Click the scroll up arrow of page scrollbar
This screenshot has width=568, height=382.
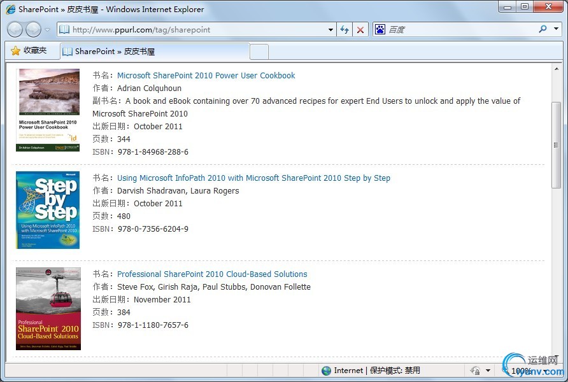(x=556, y=69)
